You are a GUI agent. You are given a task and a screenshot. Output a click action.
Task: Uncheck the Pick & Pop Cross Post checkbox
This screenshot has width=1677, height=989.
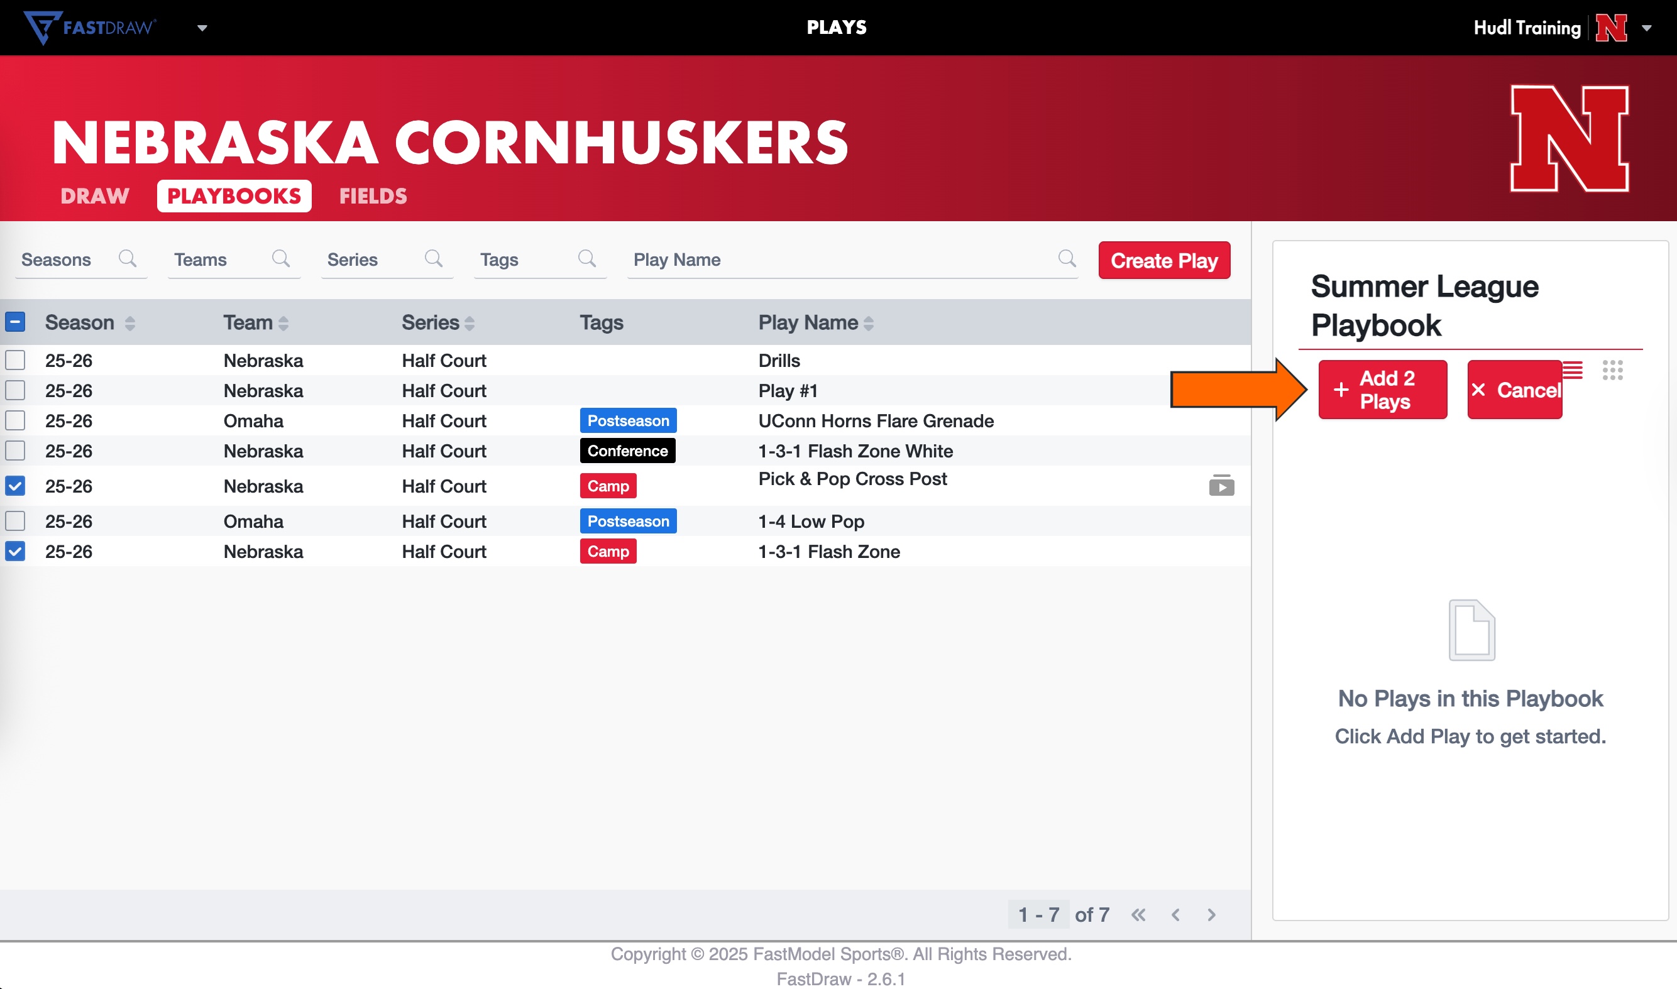click(x=15, y=486)
